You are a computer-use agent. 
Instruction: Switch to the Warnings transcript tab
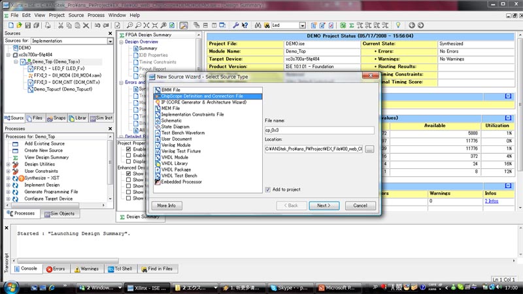point(86,269)
